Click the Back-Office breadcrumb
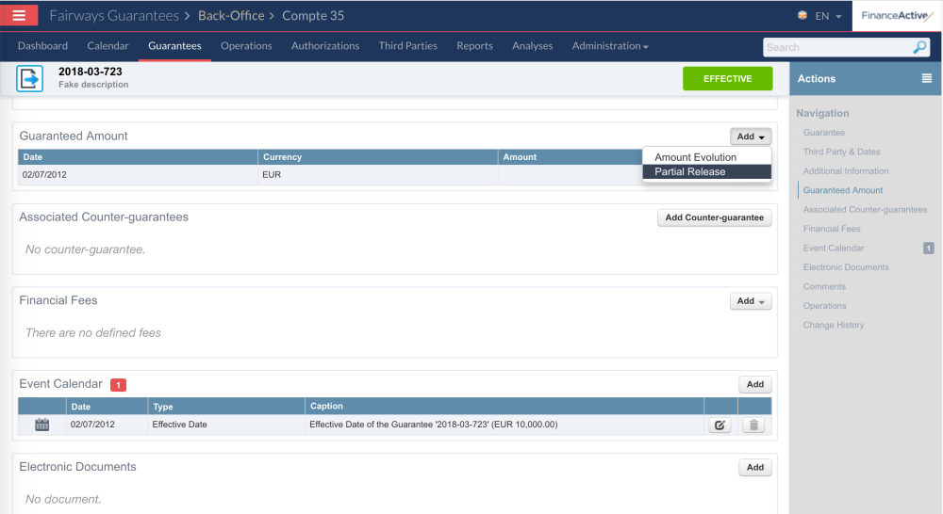The width and height of the screenshot is (943, 514). pos(232,16)
